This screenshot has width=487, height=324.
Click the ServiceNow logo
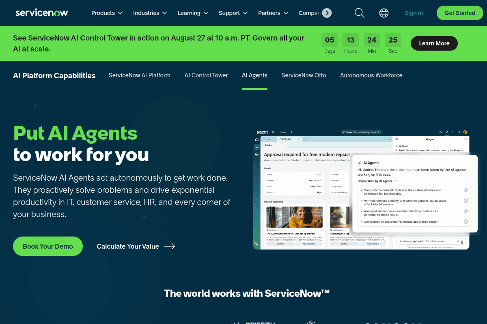tap(42, 13)
